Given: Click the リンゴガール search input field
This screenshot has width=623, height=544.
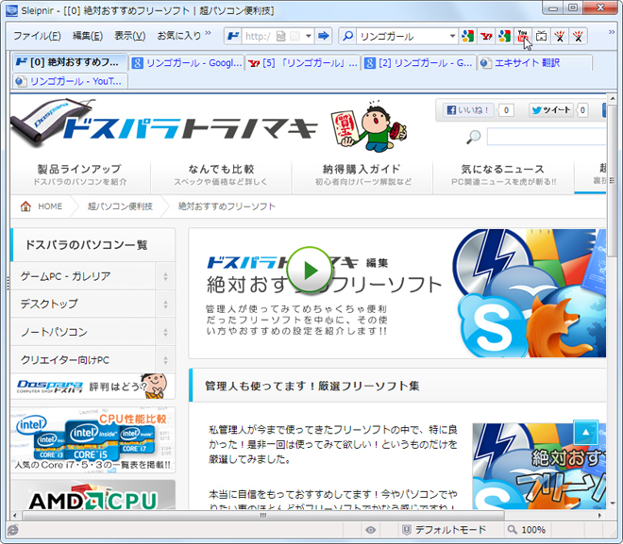Looking at the screenshot, I should (402, 37).
